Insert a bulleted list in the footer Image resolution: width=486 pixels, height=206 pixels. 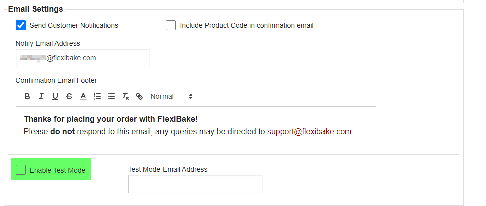(111, 96)
